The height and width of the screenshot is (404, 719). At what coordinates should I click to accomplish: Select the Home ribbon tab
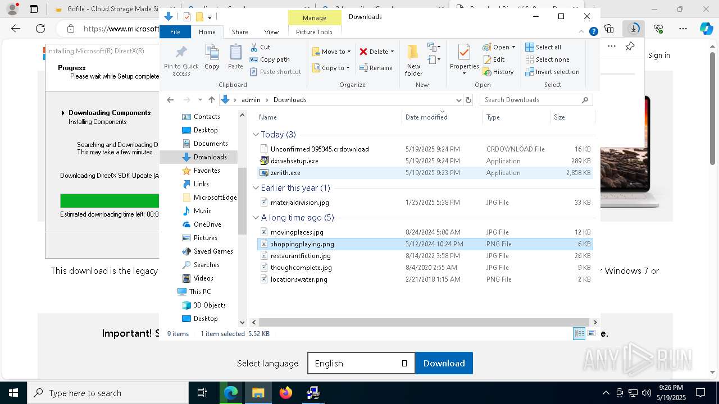coord(207,32)
